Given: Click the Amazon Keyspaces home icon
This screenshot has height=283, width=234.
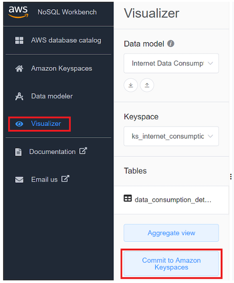Looking at the screenshot, I should click(x=19, y=68).
